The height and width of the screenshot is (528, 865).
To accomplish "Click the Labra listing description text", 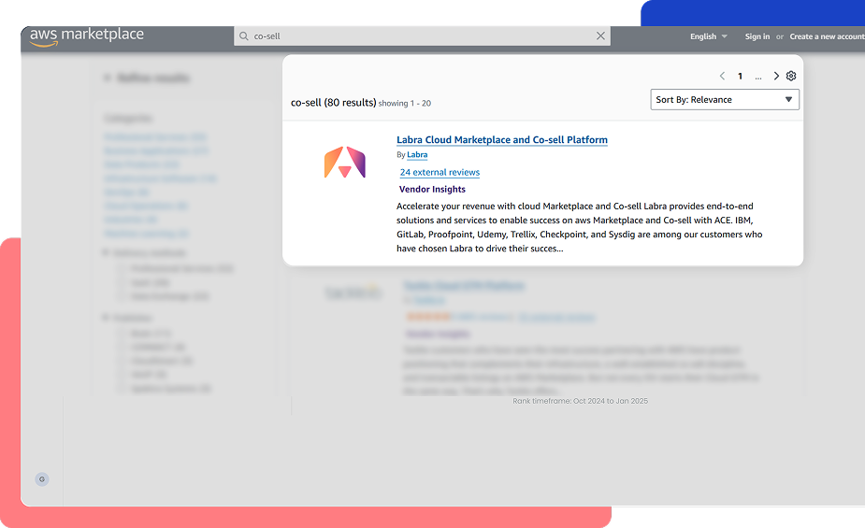I will click(x=579, y=227).
